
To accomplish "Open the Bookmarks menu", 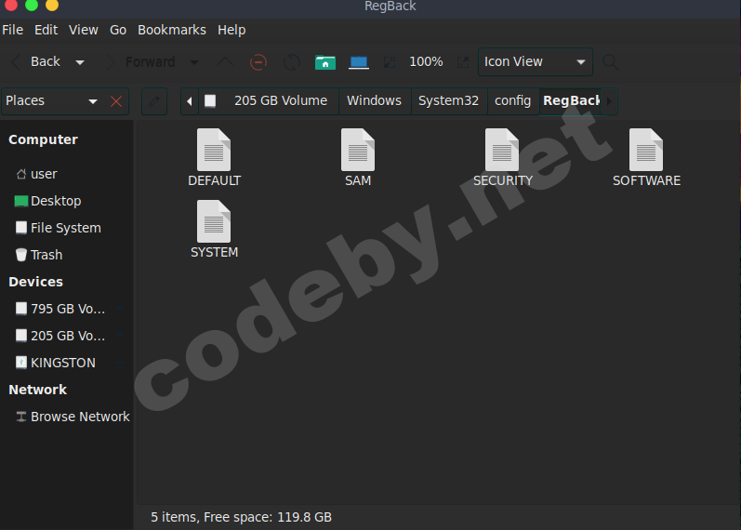I will coord(172,30).
